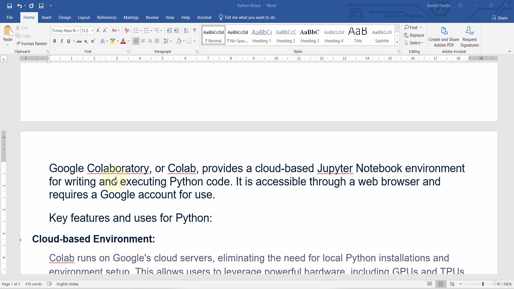Image resolution: width=514 pixels, height=289 pixels.
Task: Toggle italic formatting
Action: click(62, 41)
